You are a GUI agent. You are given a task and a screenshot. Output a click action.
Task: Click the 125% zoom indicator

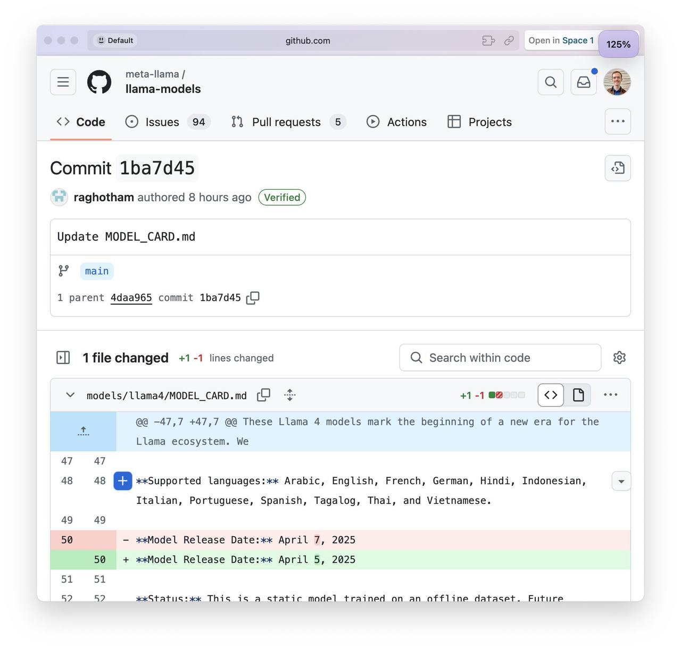tap(618, 44)
